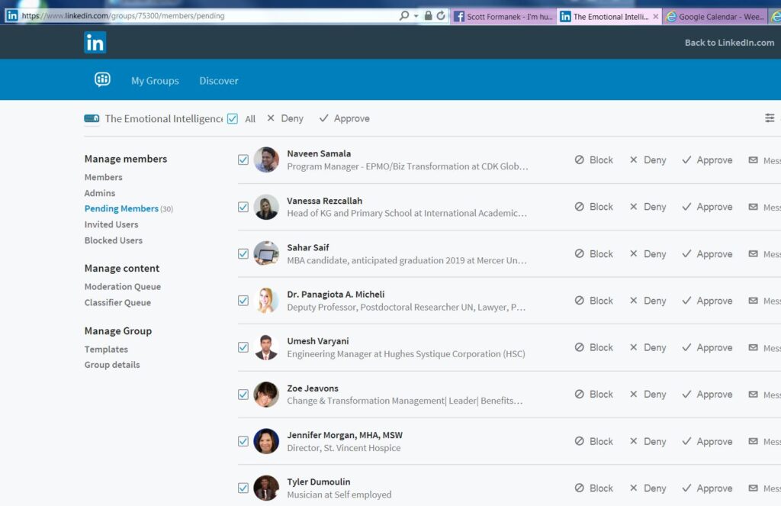Click the settings sliders icon at right
781x506 pixels.
pos(770,118)
